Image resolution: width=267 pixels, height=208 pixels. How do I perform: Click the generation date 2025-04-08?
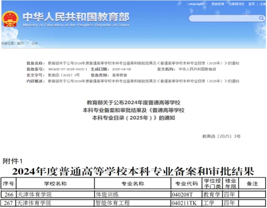[121, 69]
